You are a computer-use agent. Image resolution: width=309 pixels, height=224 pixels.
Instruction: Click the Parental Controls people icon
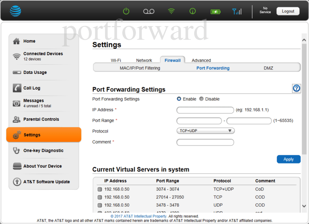(x=17, y=119)
